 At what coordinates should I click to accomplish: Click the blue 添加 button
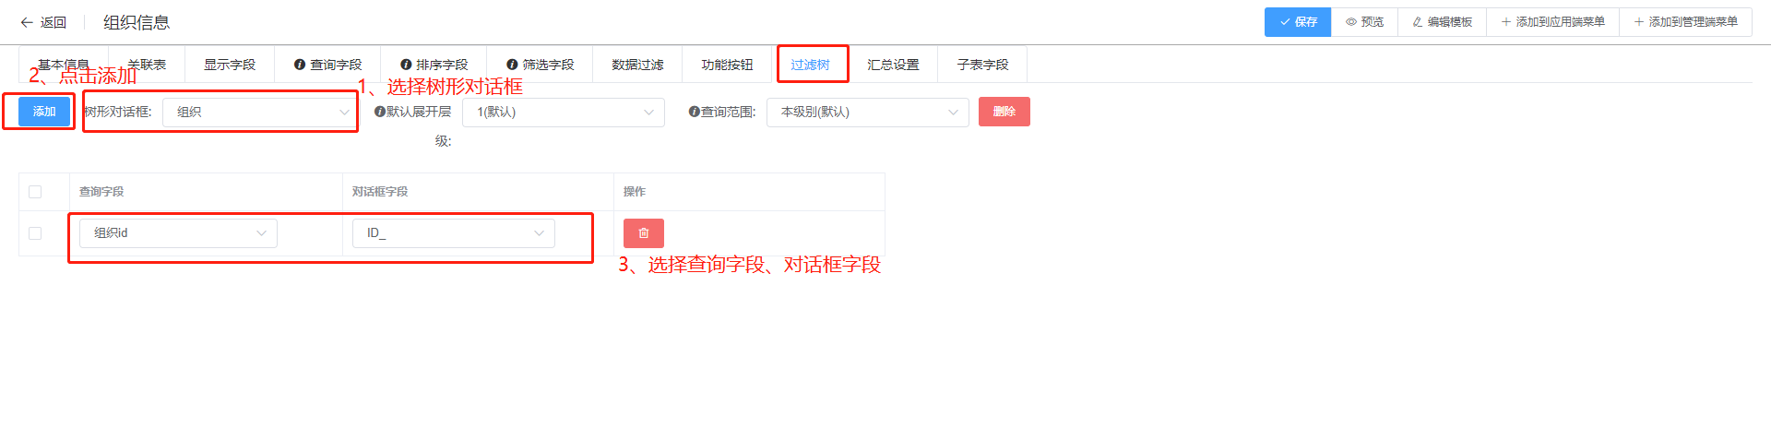44,112
